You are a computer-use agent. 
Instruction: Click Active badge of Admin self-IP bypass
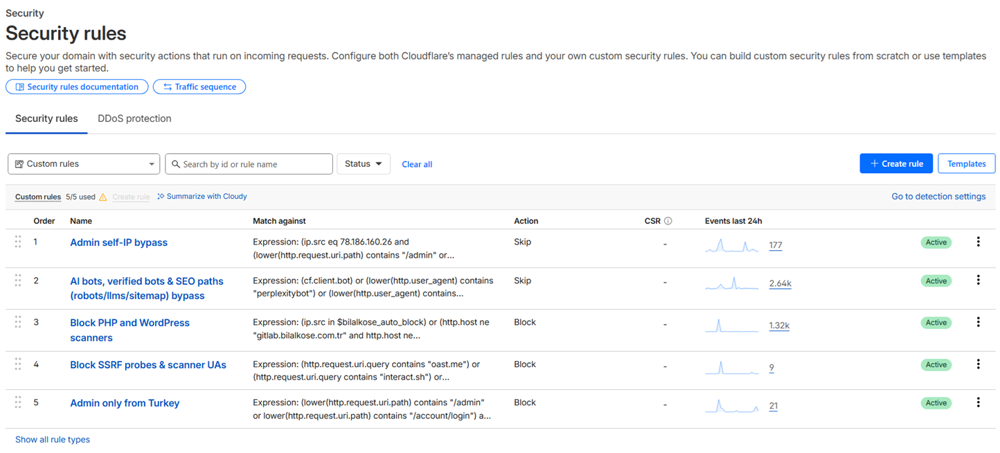click(936, 242)
